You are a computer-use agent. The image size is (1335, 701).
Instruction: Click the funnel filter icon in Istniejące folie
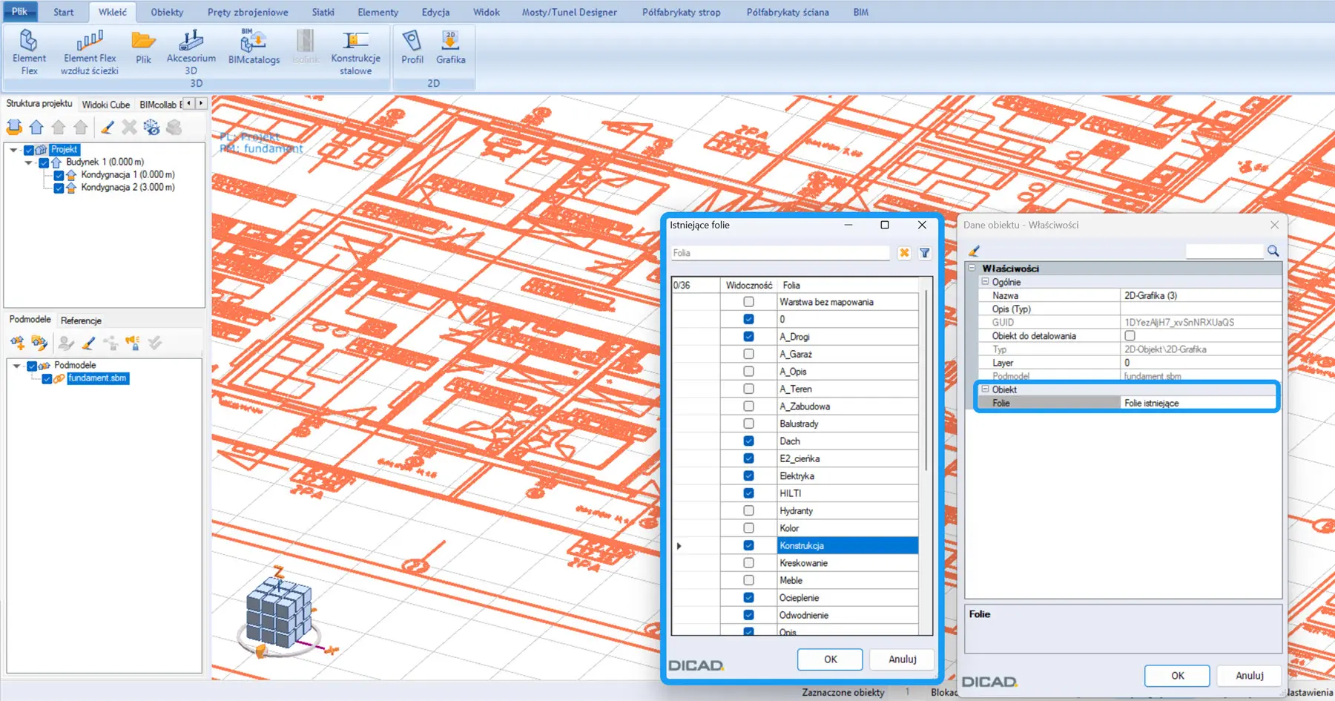coord(925,253)
